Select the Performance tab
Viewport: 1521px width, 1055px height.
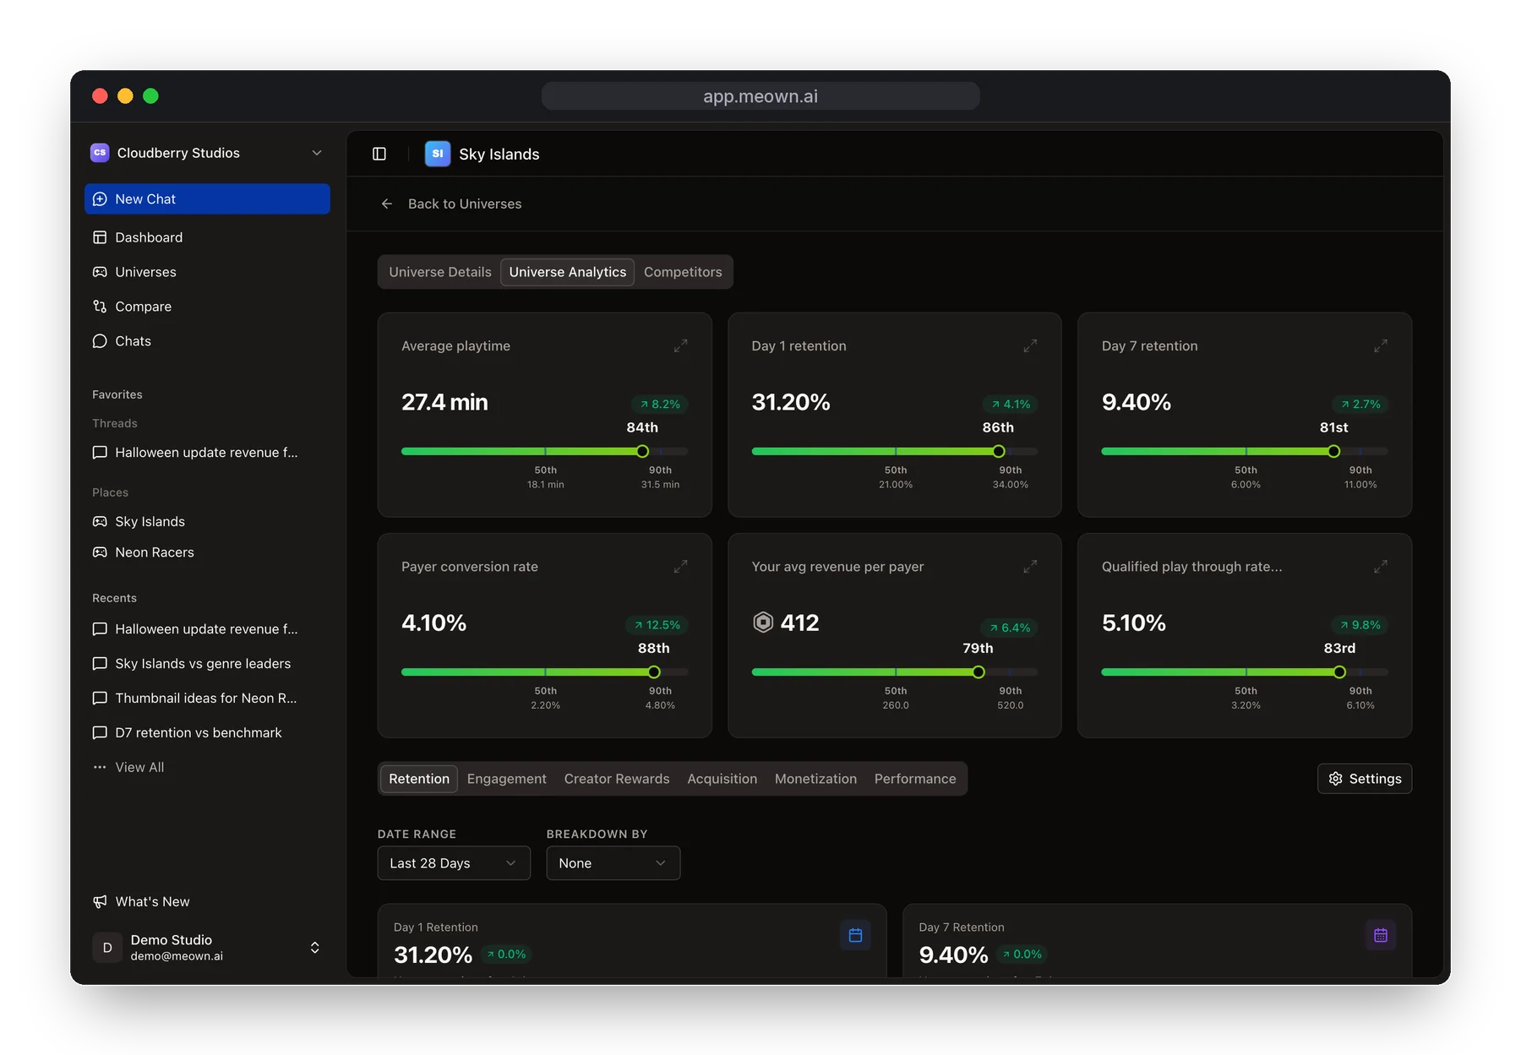click(915, 779)
